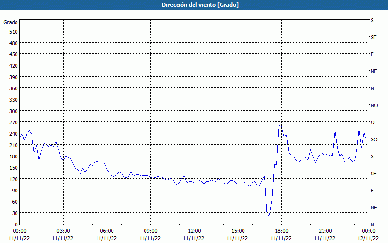Viewport: 388px width, 243px height.
Task: Click the 21:00 time axis label
Action: pyautogui.click(x=325, y=231)
